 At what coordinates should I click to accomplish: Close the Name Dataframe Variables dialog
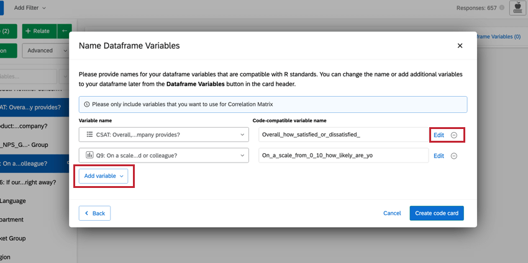coord(460,46)
